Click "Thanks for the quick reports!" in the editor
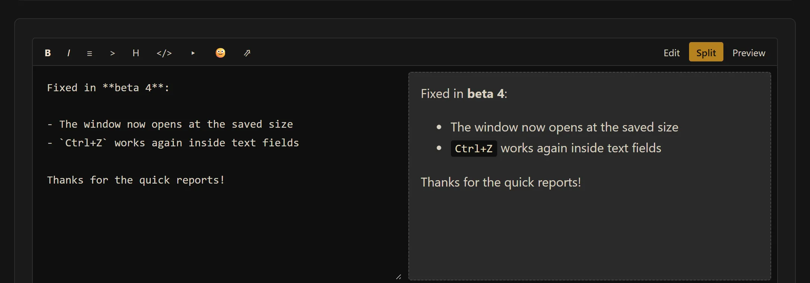 click(x=136, y=180)
